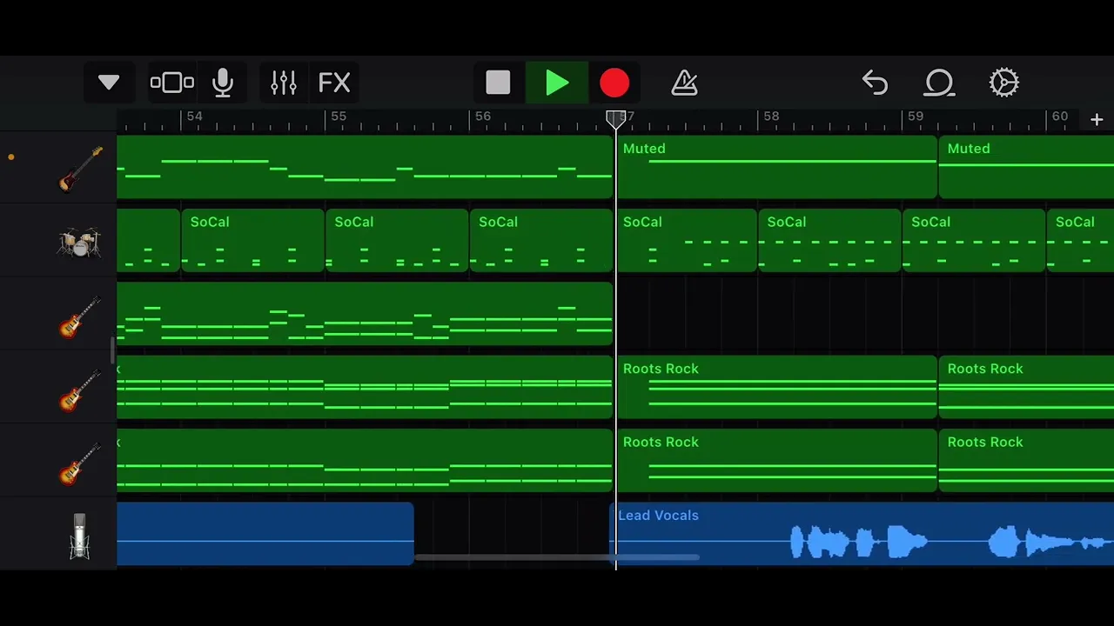Open the browser navigation triangle button
The height and width of the screenshot is (626, 1114).
tap(109, 83)
